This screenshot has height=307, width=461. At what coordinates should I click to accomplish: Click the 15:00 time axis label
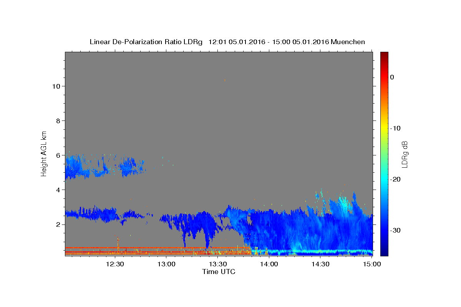pyautogui.click(x=372, y=264)
